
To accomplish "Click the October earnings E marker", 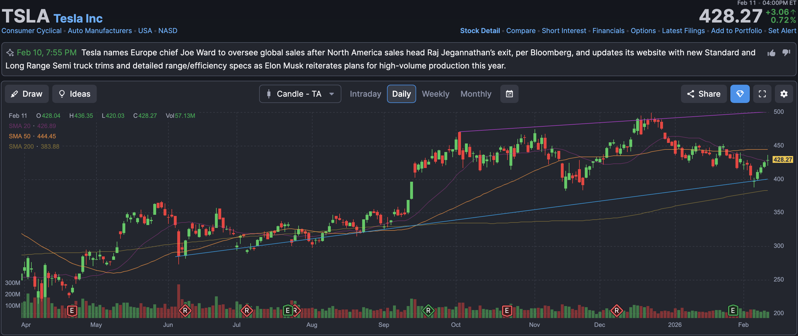I will point(507,310).
